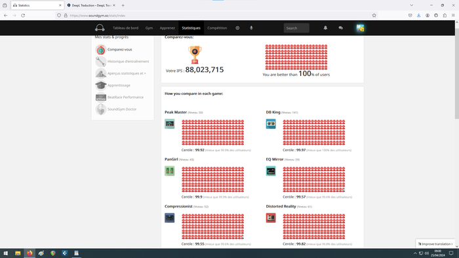Click the PanGirl game icon

pos(169,171)
